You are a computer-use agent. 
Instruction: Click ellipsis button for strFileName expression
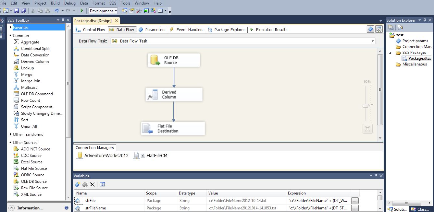coord(355,208)
